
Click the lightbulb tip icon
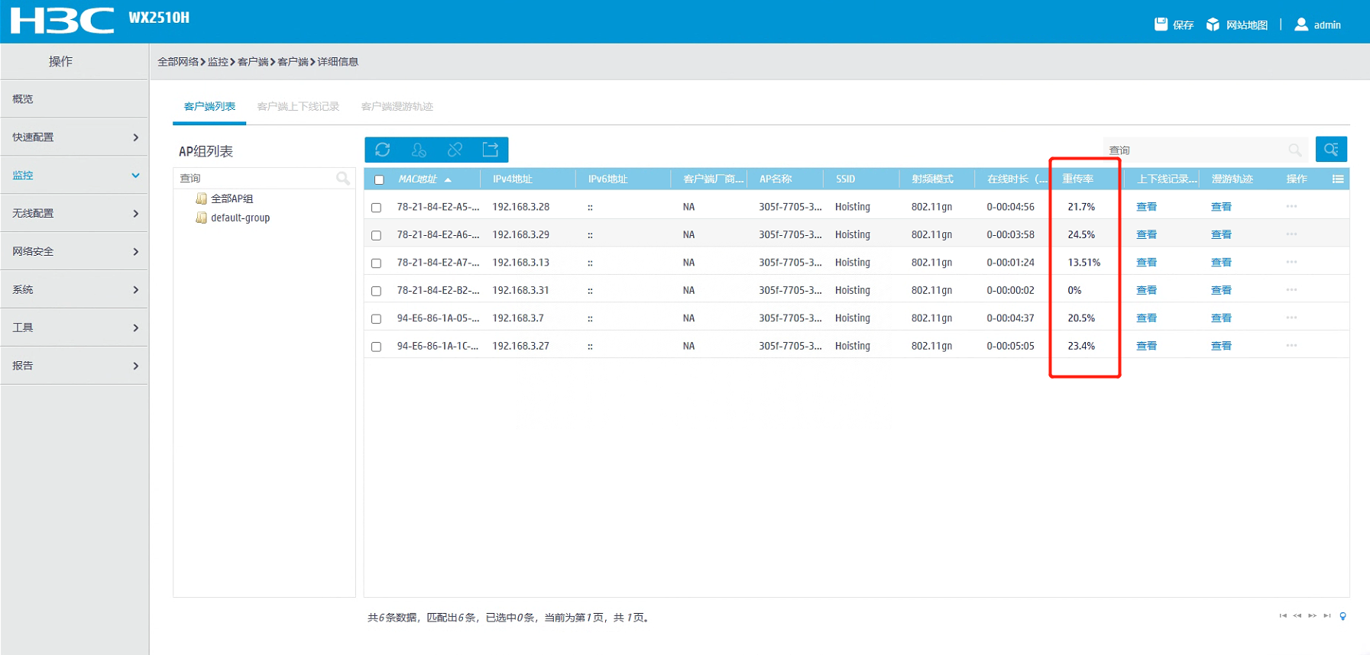(1342, 616)
